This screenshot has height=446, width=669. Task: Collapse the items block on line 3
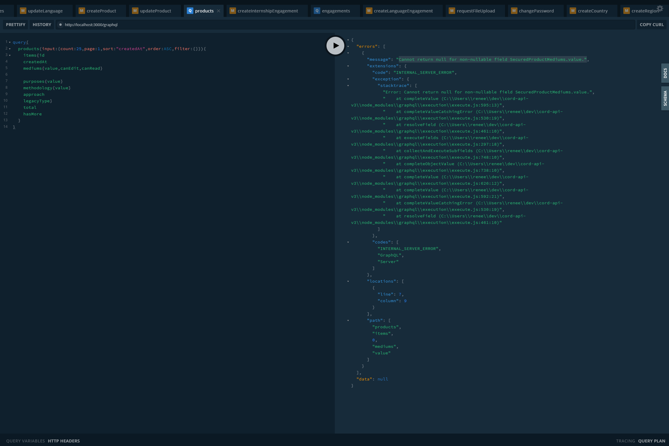coord(10,55)
